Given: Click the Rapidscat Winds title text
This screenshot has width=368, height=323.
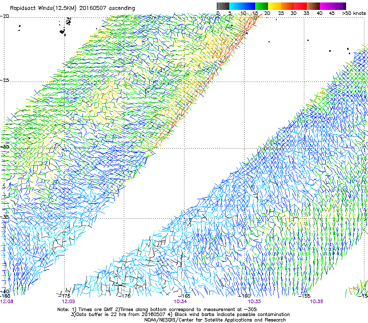Looking at the screenshot, I should [x=72, y=8].
